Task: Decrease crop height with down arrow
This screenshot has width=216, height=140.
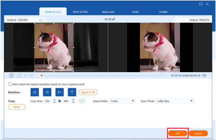Action: [73, 102]
